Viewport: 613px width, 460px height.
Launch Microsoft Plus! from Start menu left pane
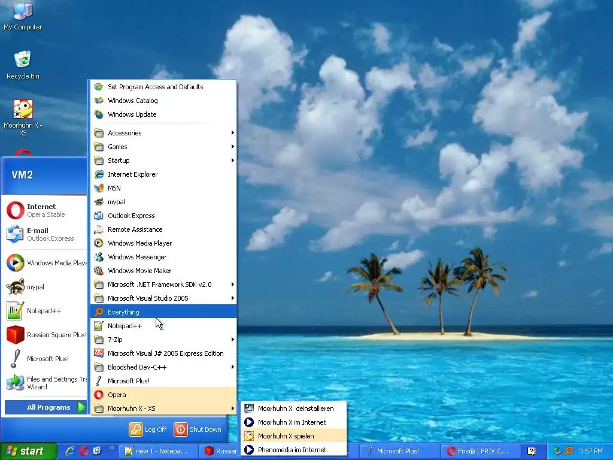click(45, 359)
